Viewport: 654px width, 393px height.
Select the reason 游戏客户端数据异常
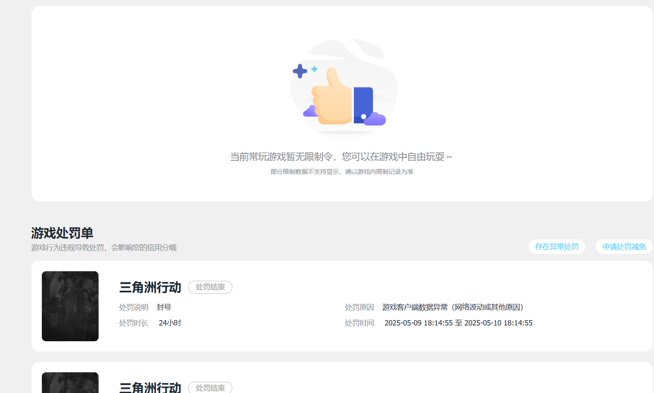click(453, 307)
